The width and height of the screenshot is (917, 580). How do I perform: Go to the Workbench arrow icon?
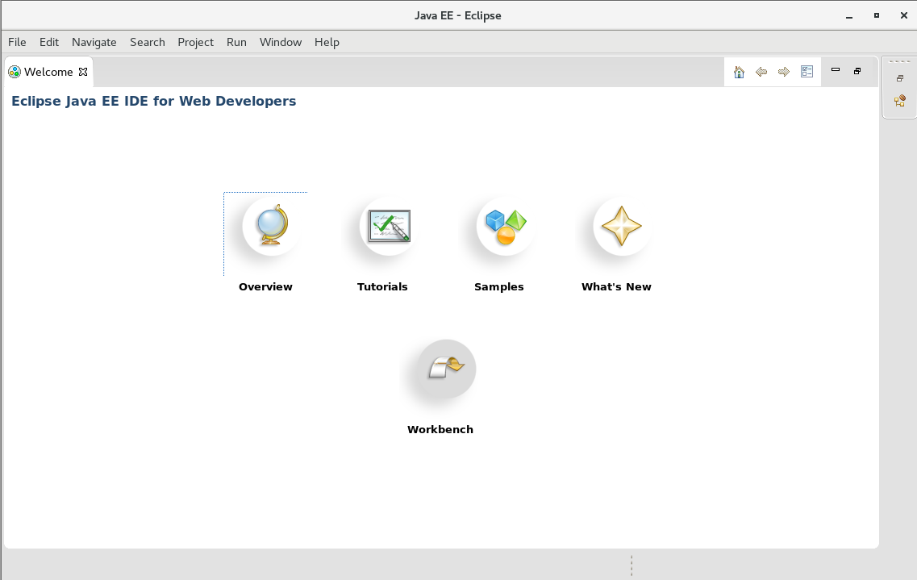[x=446, y=369]
